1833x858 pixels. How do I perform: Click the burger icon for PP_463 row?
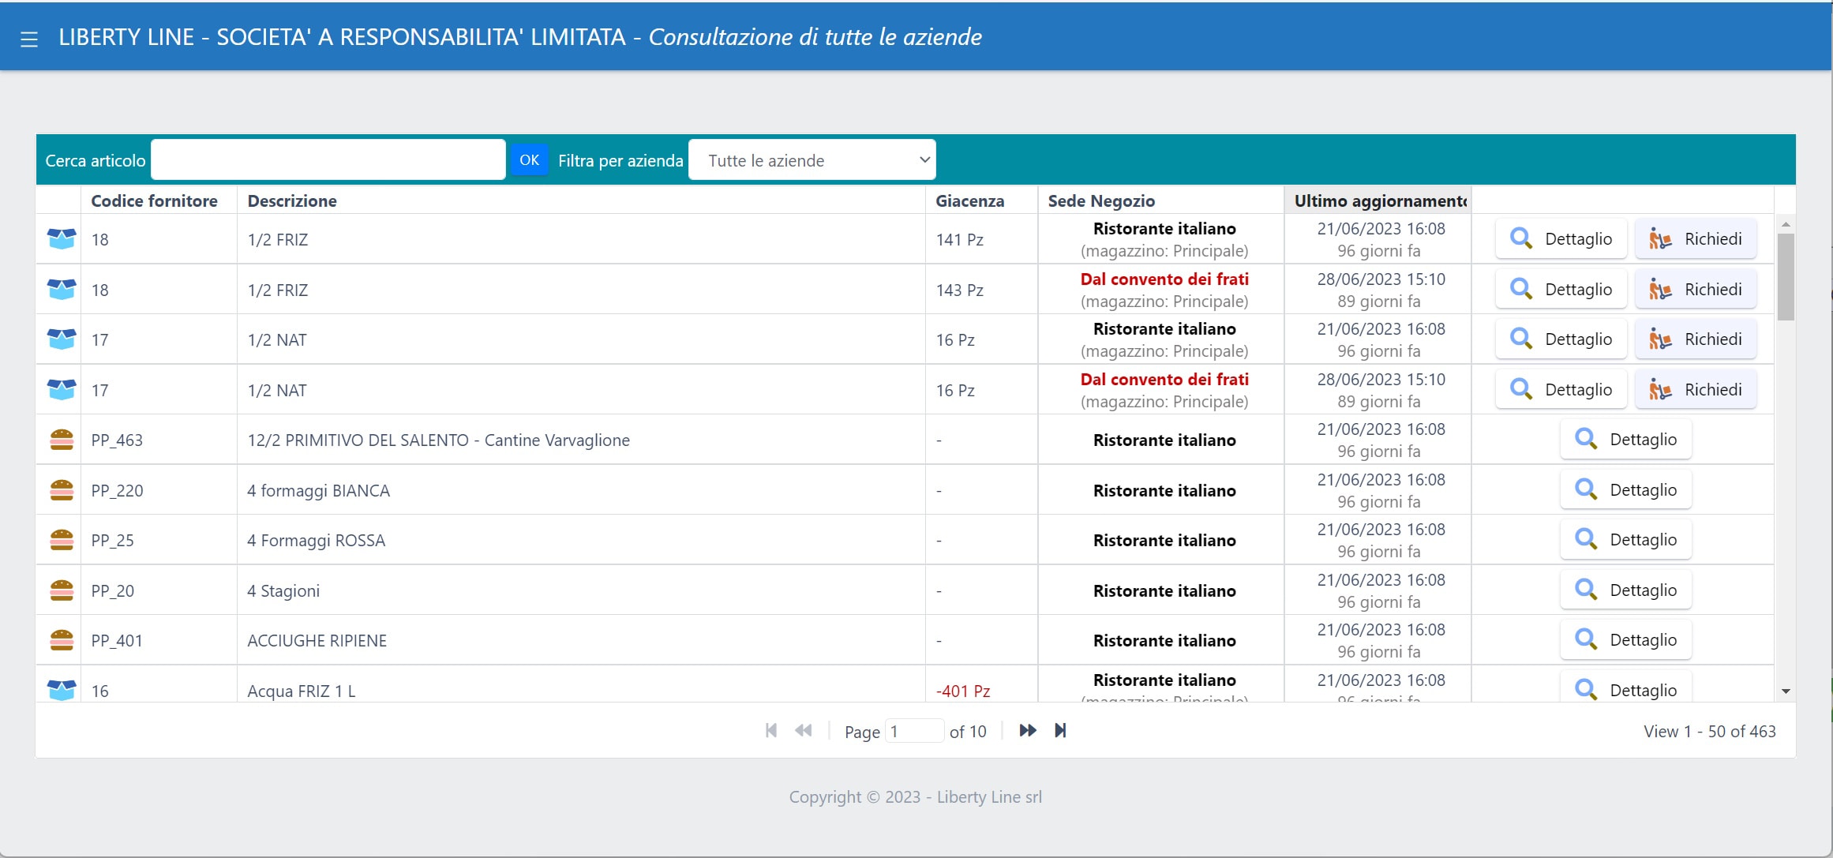tap(62, 440)
